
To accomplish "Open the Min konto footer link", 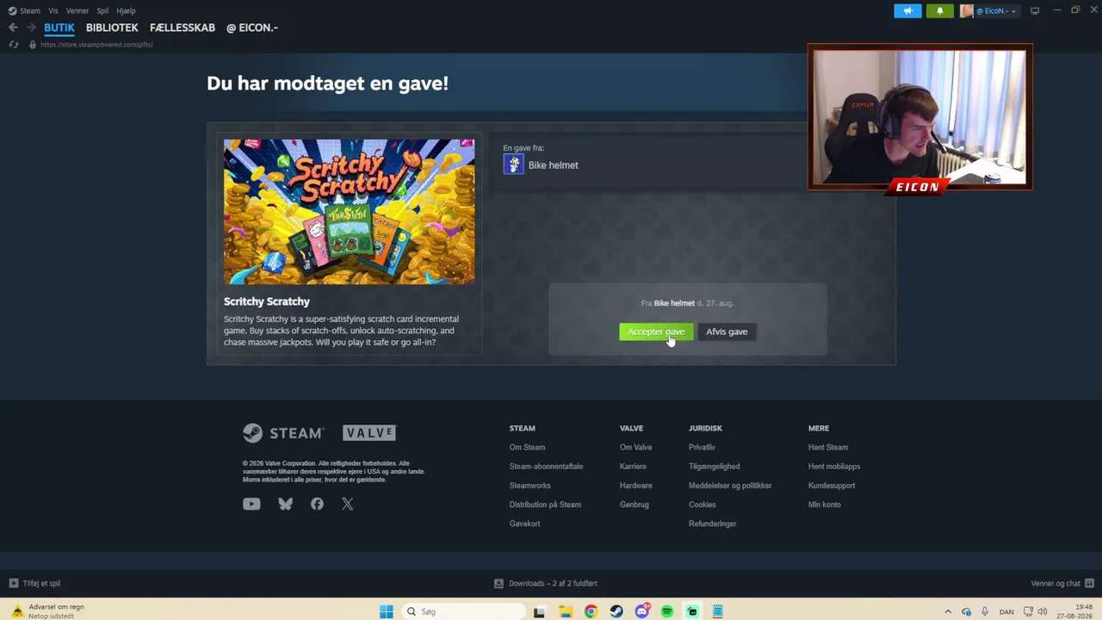I will (825, 505).
